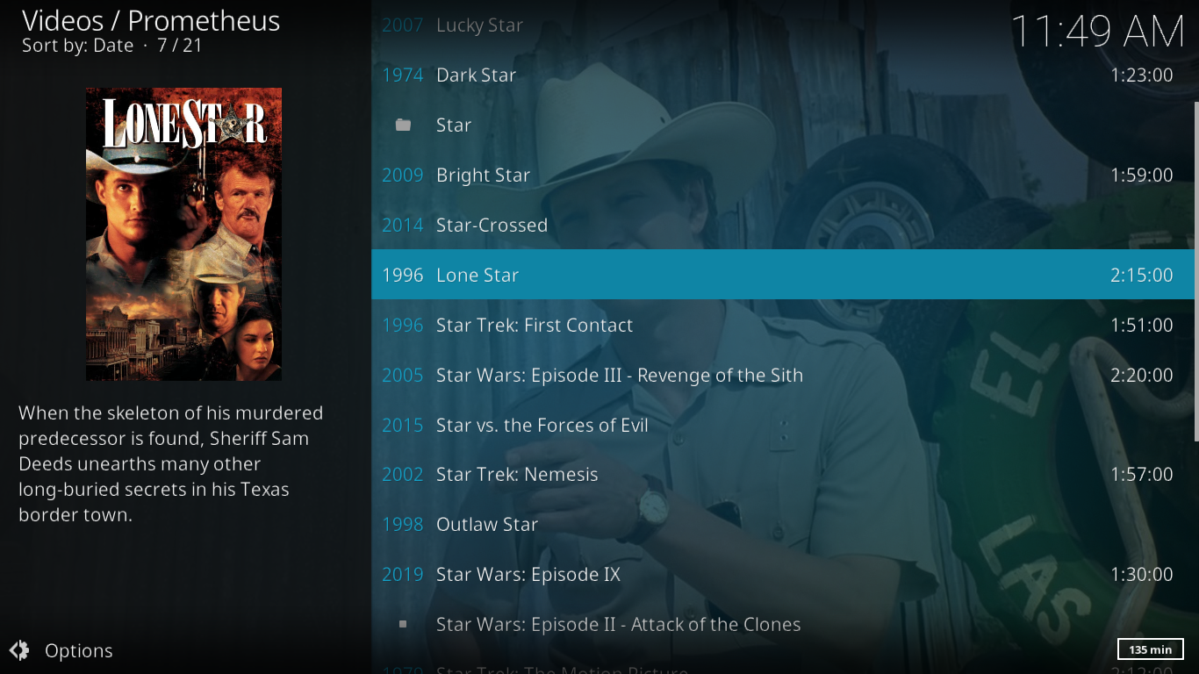Choose Outlaw Star from 1998

[783, 524]
